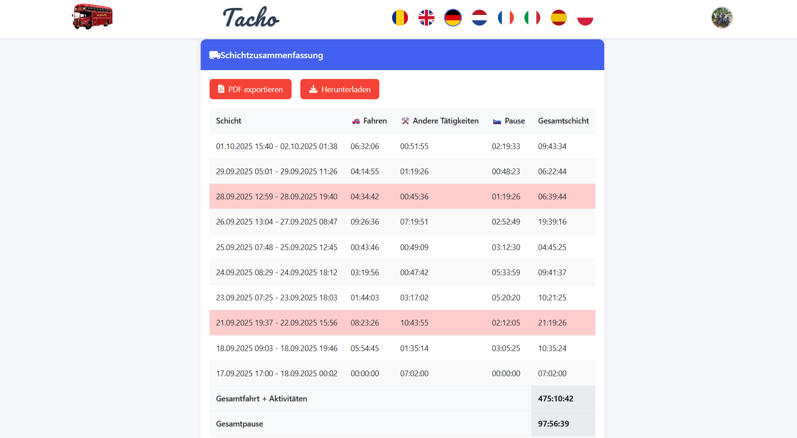
Task: Select the highlighted 21.09.2025 19:37 shift row
Action: (402, 323)
